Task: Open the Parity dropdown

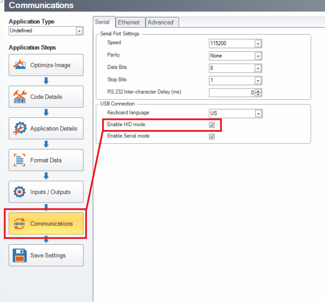Action: tap(258, 56)
